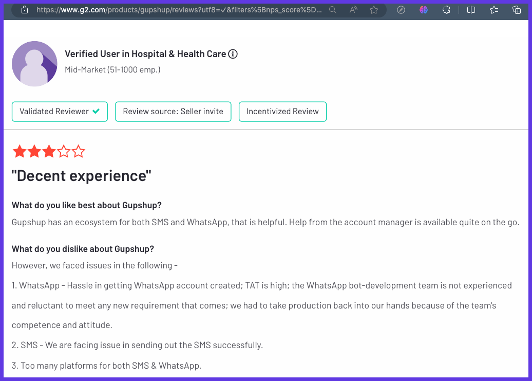The height and width of the screenshot is (381, 532).
Task: Open the colorful Copilot brain icon
Action: (x=424, y=10)
